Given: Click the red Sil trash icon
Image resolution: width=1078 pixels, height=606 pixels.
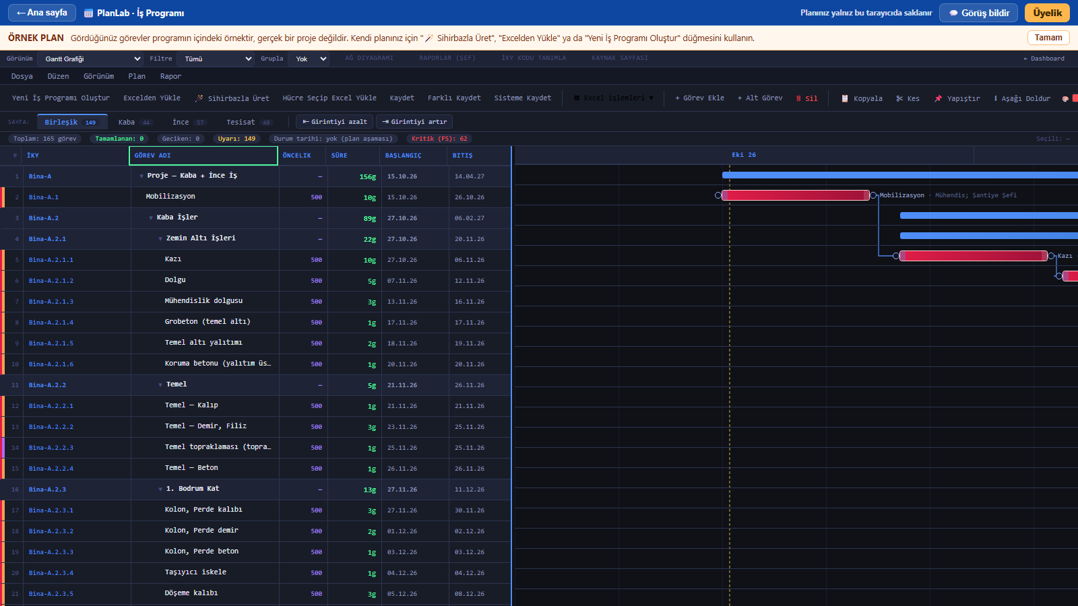Looking at the screenshot, I should point(798,98).
